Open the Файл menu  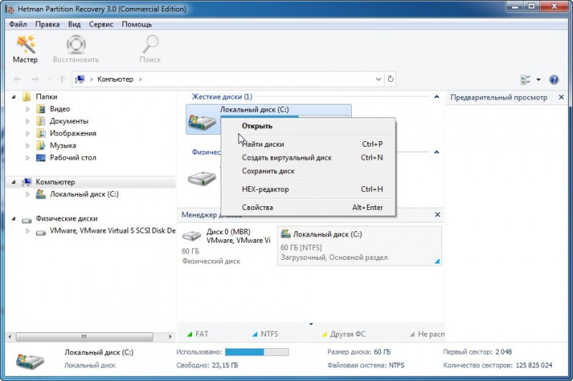point(18,24)
